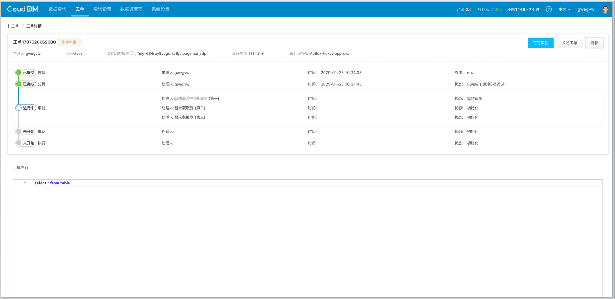This screenshot has height=299, width=615.
Task: Click the Cloud DM logo
Action: point(23,9)
